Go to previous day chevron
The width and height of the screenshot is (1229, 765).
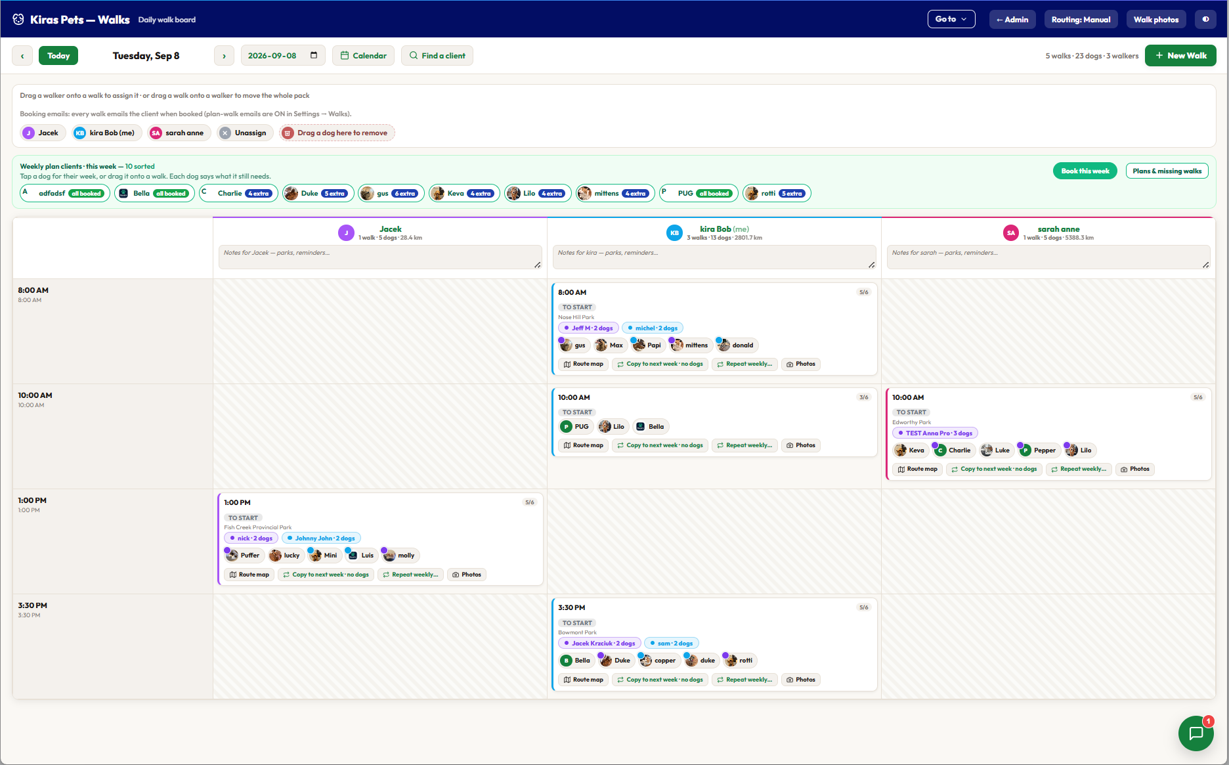[22, 56]
